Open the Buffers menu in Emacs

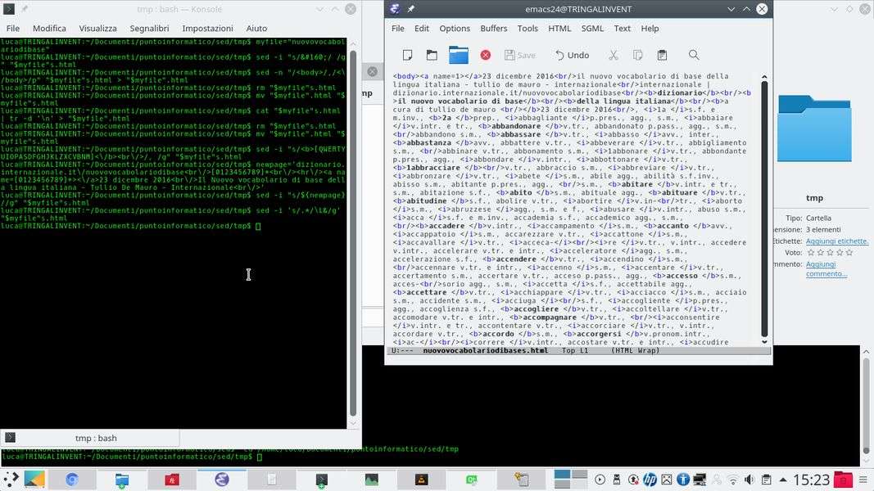pyautogui.click(x=494, y=28)
